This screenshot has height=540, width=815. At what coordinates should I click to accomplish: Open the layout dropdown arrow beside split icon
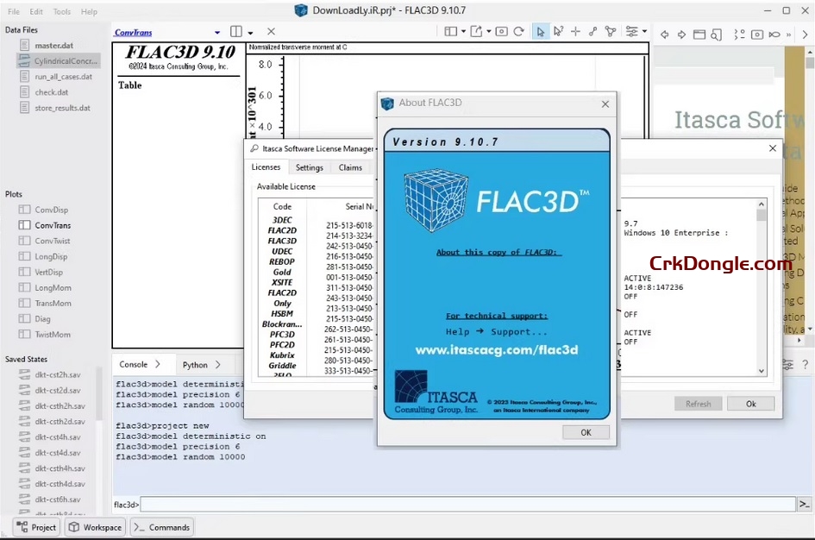(251, 30)
